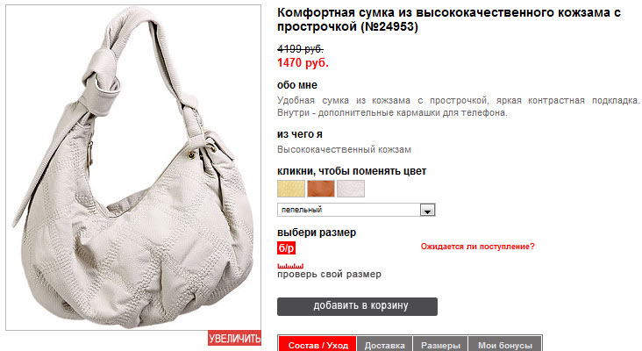Click the product title with №24953
The width and height of the screenshot is (642, 351).
coord(449,19)
